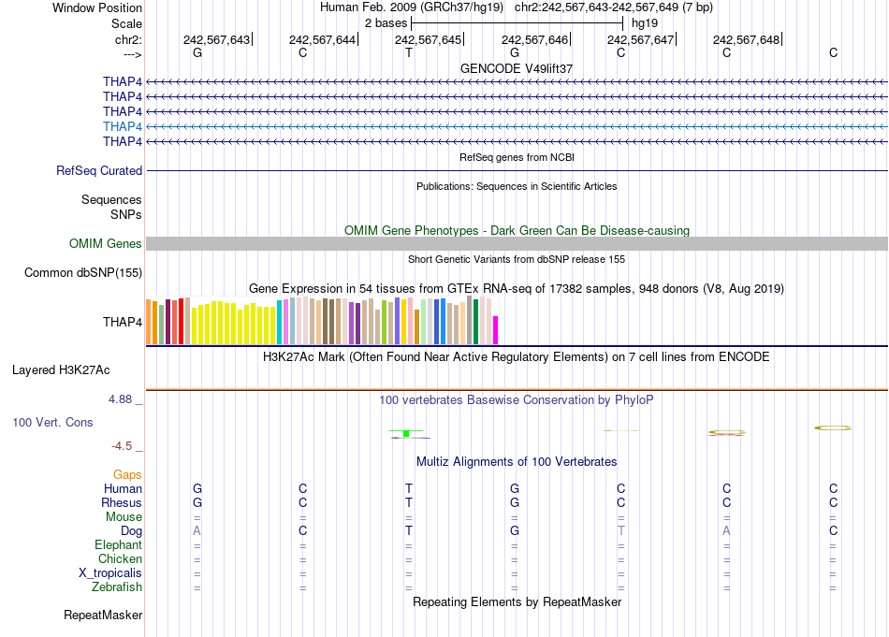889x637 pixels.
Task: Click the Sequences publications sub-label
Action: coord(111,199)
